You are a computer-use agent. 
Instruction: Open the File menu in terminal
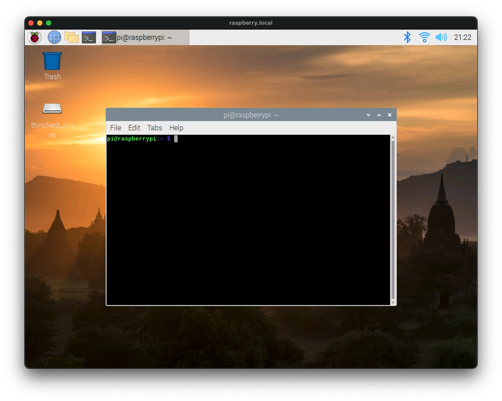tap(115, 128)
